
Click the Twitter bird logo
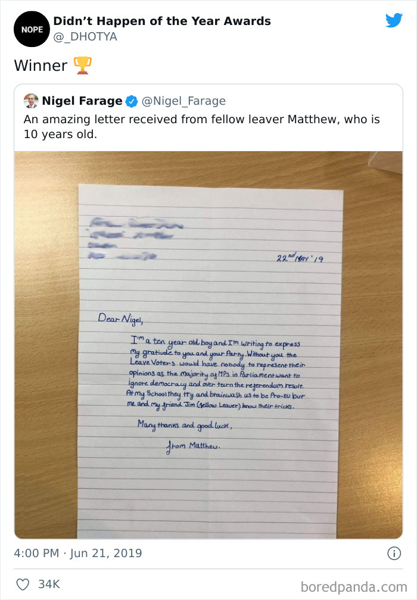coord(394,21)
